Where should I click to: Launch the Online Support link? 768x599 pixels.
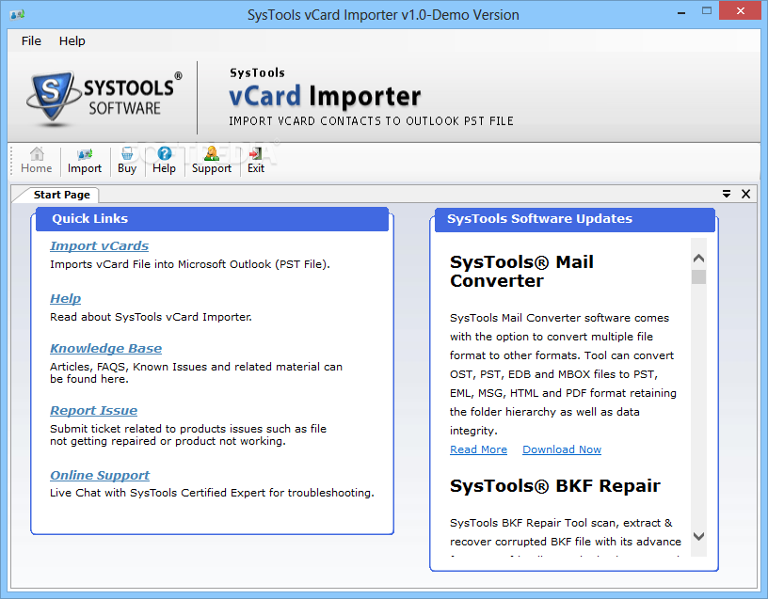pyautogui.click(x=100, y=475)
